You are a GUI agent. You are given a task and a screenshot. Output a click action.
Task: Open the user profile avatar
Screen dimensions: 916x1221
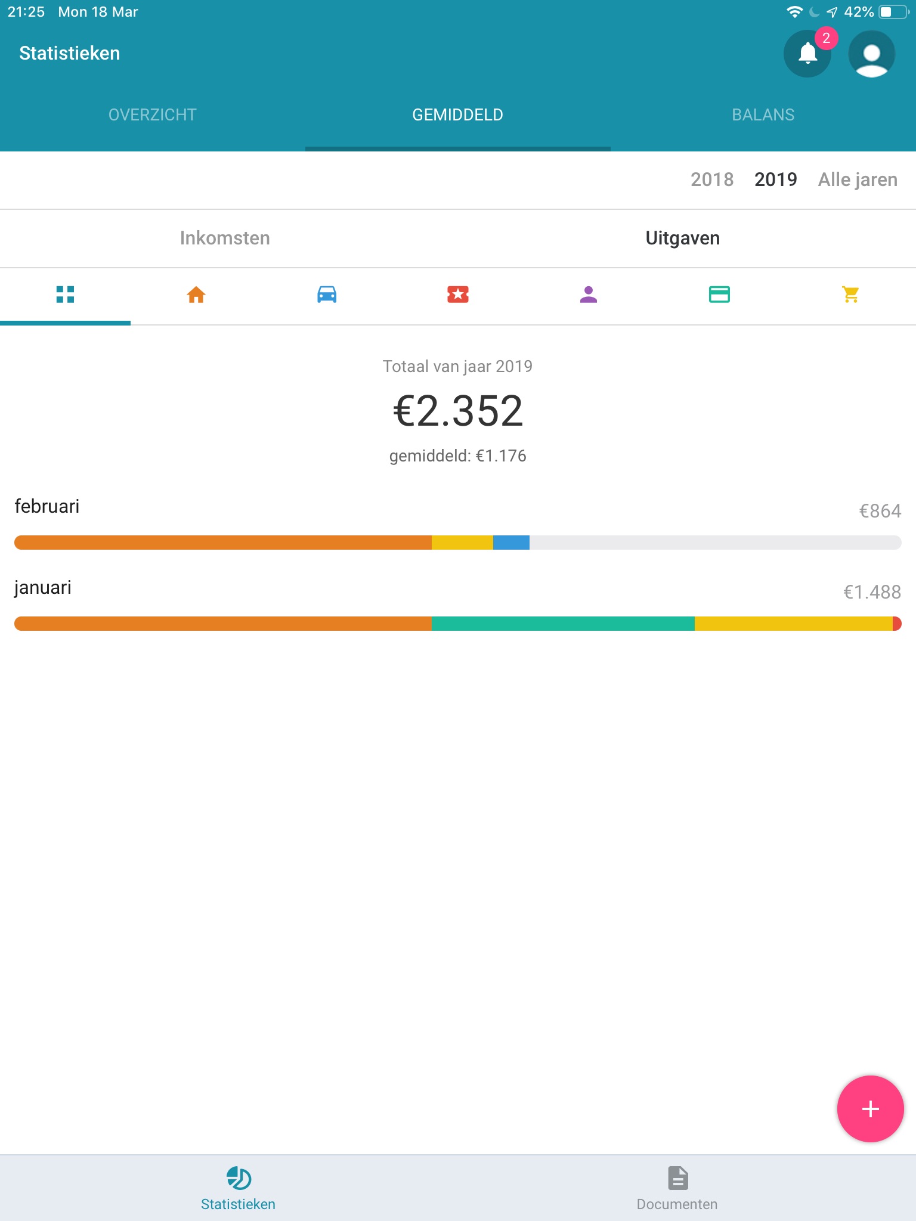click(871, 54)
